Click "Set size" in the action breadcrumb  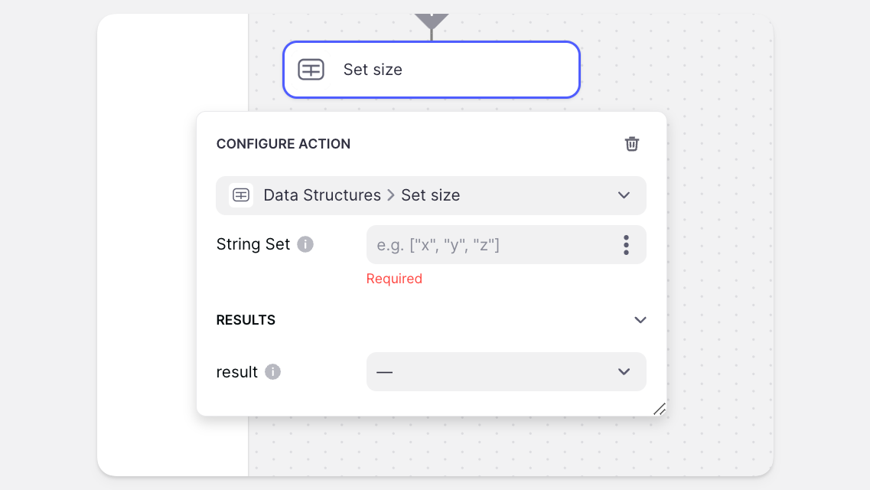point(431,195)
